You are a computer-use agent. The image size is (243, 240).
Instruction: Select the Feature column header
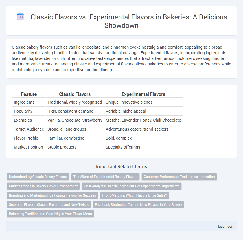[x=29, y=94]
